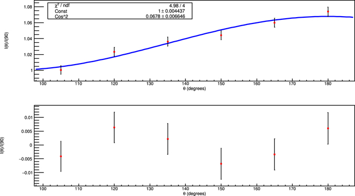Click the chi-square / ndf value 4.98 / 4
Image resolution: width=355 pixels, height=196 pixels.
point(177,6)
